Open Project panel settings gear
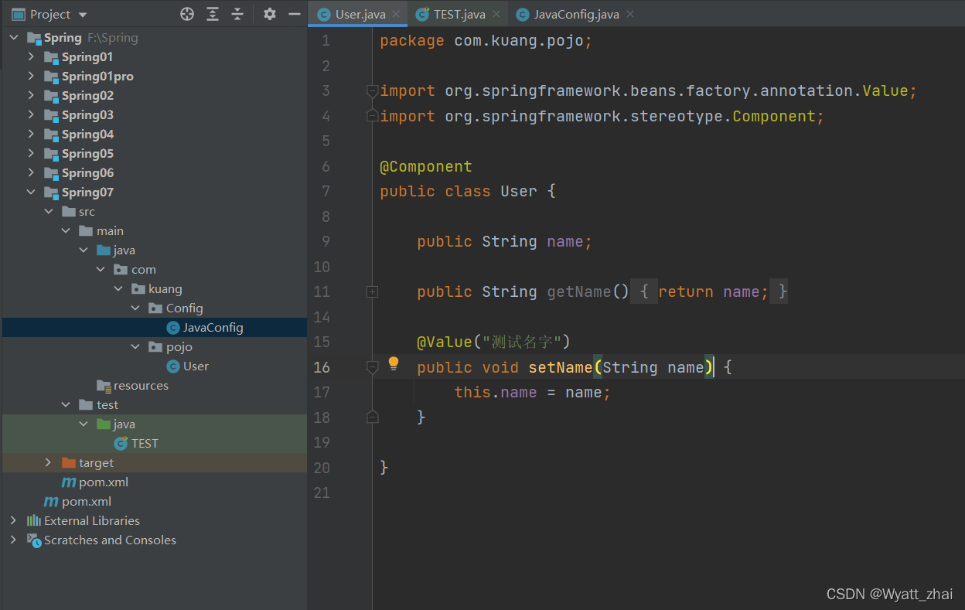965x610 pixels. click(x=269, y=14)
